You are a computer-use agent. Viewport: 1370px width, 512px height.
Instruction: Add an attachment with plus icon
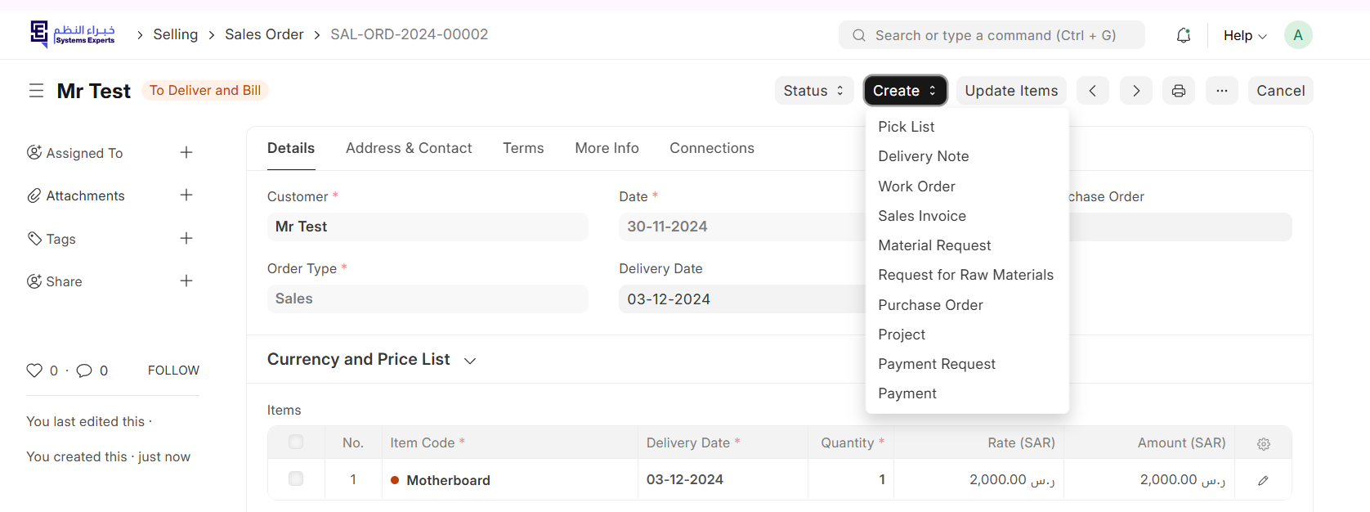tap(186, 195)
